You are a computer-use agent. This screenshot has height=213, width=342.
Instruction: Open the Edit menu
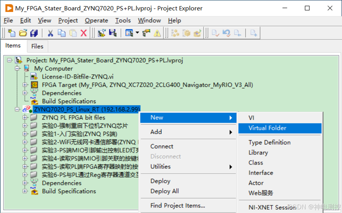tap(26, 20)
